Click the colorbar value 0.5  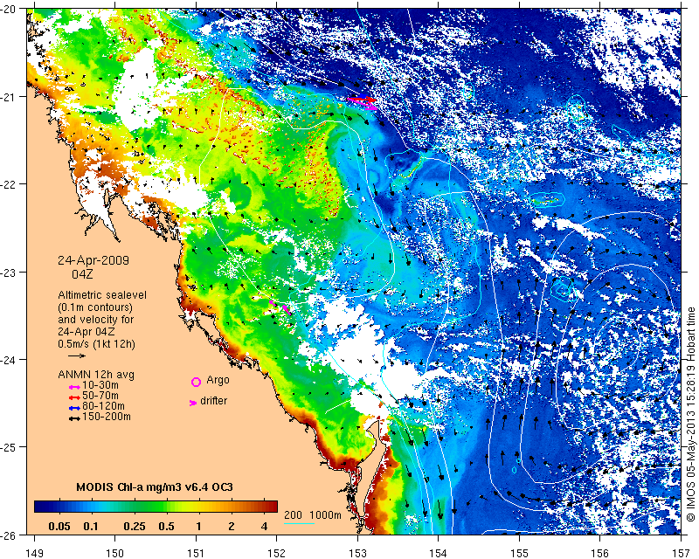(x=166, y=526)
